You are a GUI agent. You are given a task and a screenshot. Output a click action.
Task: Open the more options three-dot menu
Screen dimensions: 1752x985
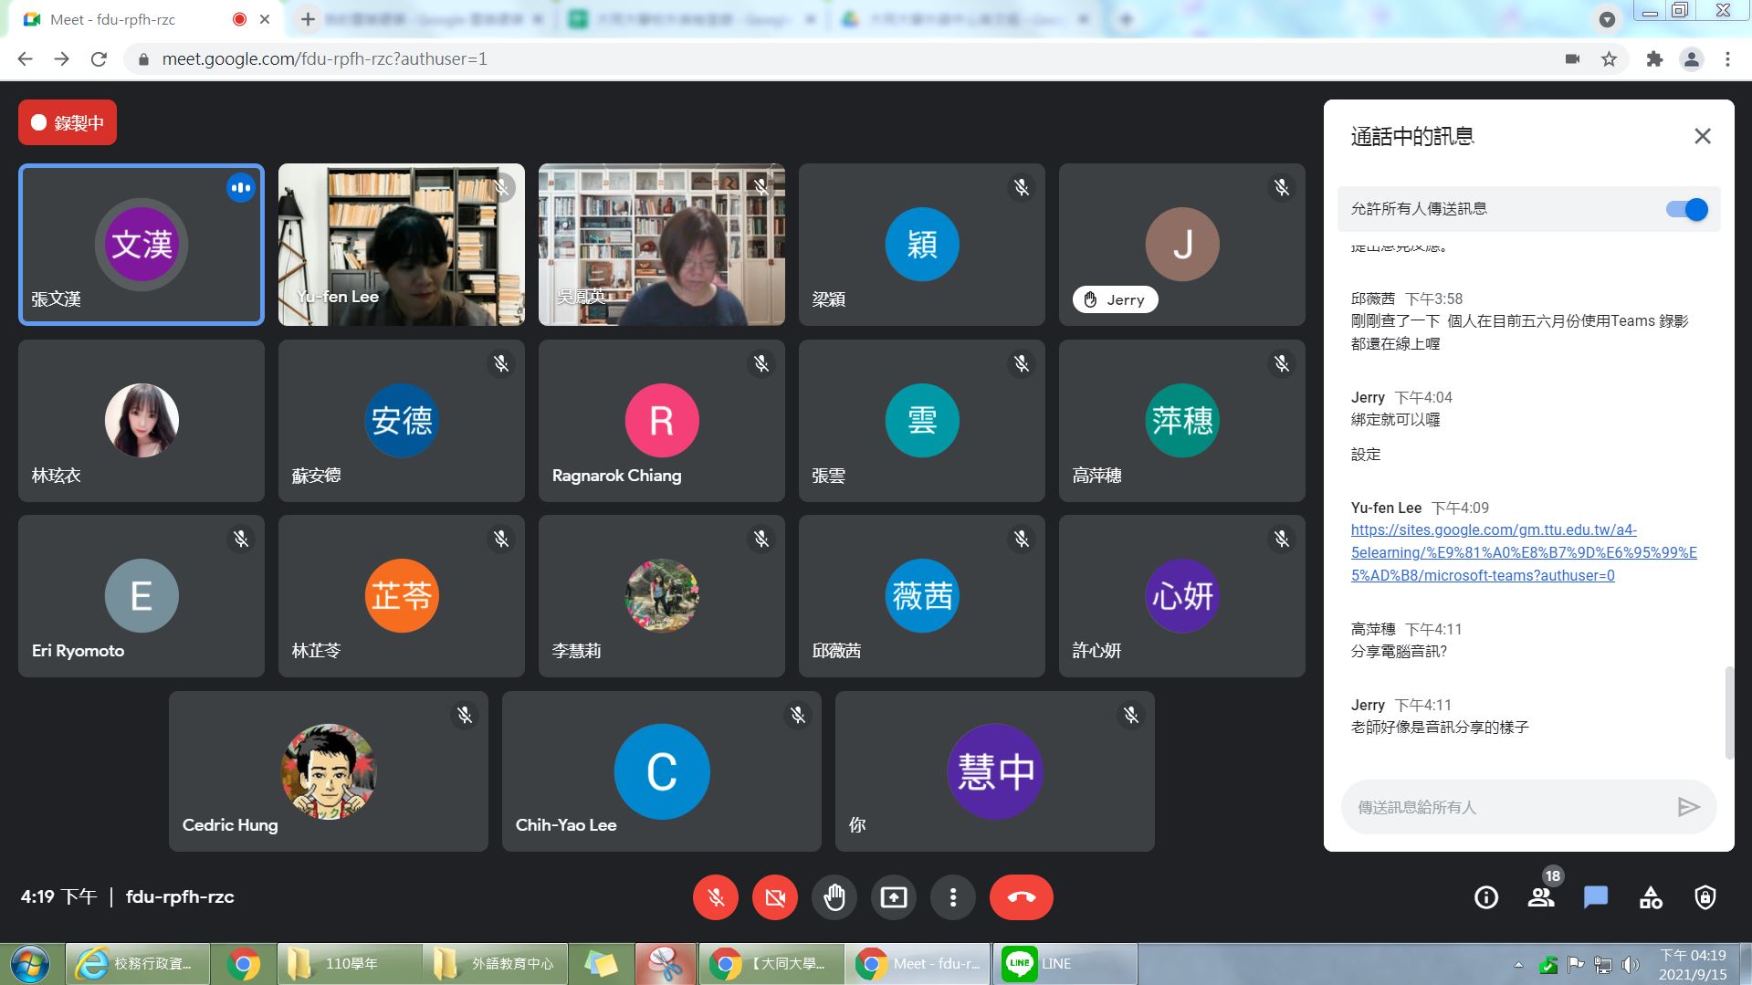952,897
